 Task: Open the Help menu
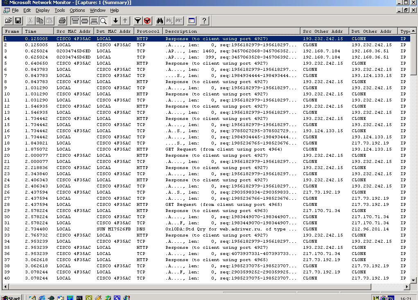point(114,10)
